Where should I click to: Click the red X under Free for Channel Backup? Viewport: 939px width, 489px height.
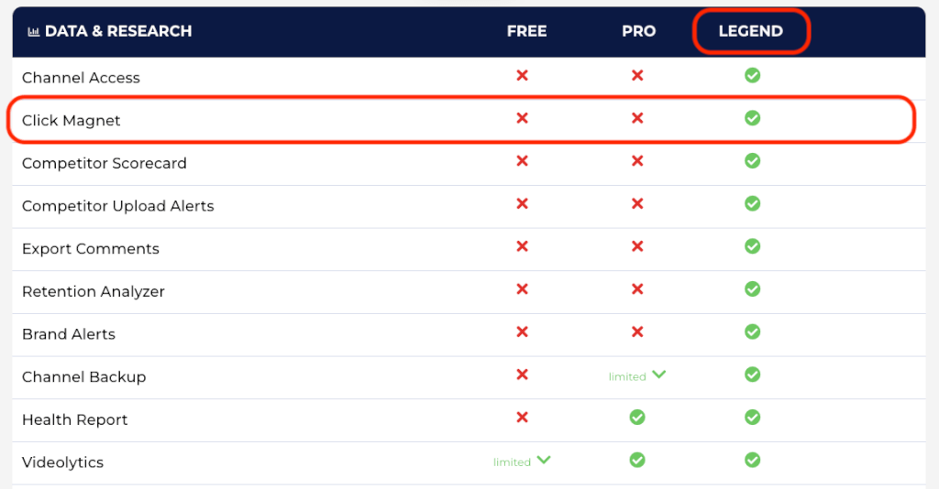pyautogui.click(x=522, y=375)
